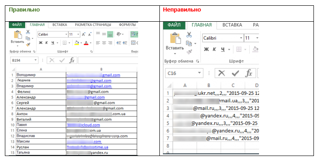The height and width of the screenshot is (160, 321).
Task: Open icloud.com email link in Павел row
Action: click(x=83, y=125)
